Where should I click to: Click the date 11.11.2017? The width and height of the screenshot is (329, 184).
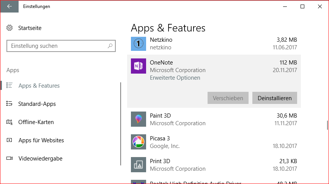(x=286, y=123)
